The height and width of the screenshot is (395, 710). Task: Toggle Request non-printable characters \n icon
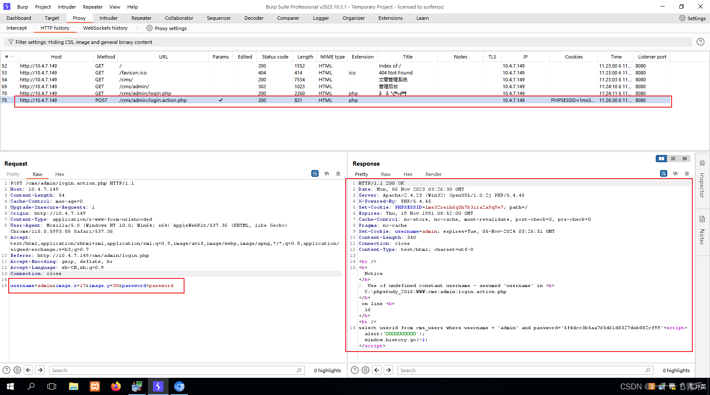[x=327, y=173]
